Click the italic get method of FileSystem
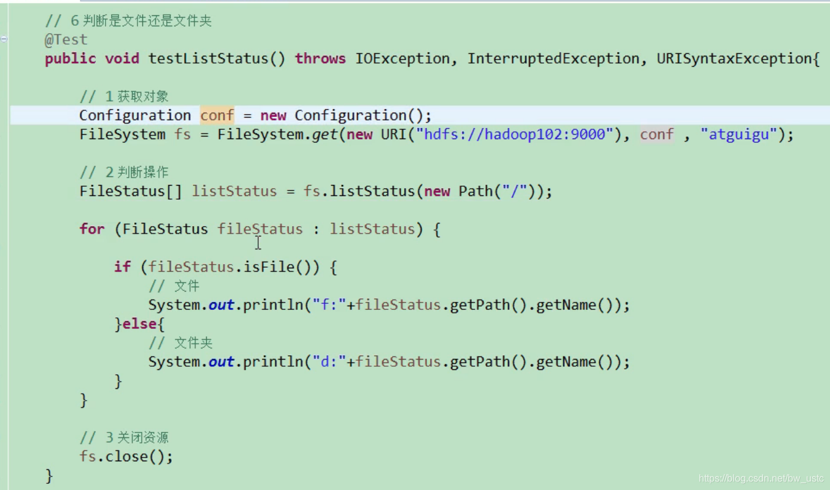This screenshot has width=830, height=490. (325, 134)
